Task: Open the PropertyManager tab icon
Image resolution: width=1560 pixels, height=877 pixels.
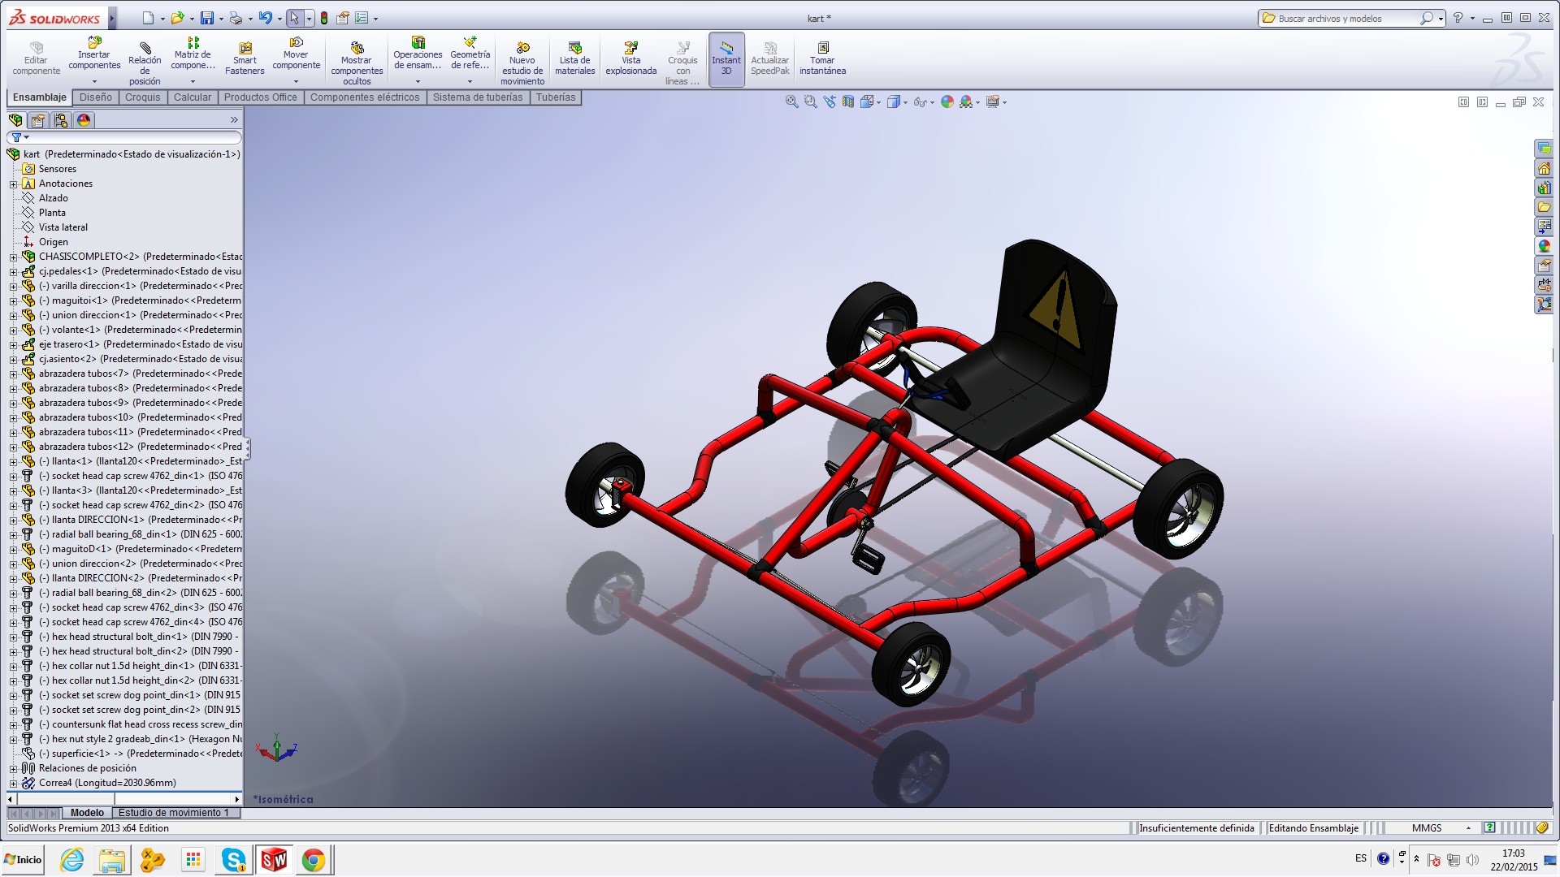Action: tap(37, 120)
